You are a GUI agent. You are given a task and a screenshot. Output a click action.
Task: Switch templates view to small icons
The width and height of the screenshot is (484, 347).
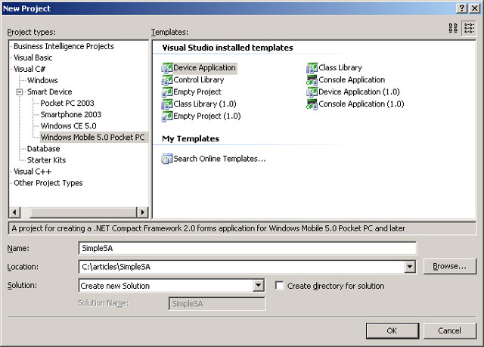[x=469, y=28]
